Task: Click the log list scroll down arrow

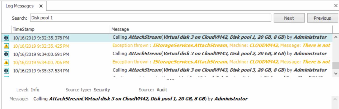Action: [x=335, y=73]
